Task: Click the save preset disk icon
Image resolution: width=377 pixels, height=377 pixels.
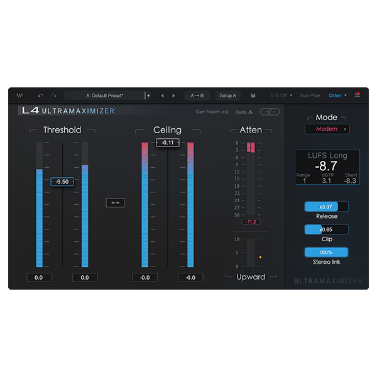Action: pyautogui.click(x=253, y=96)
